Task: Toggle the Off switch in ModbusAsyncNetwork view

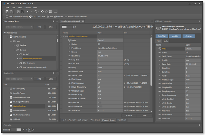Action: pyautogui.click(x=67, y=27)
